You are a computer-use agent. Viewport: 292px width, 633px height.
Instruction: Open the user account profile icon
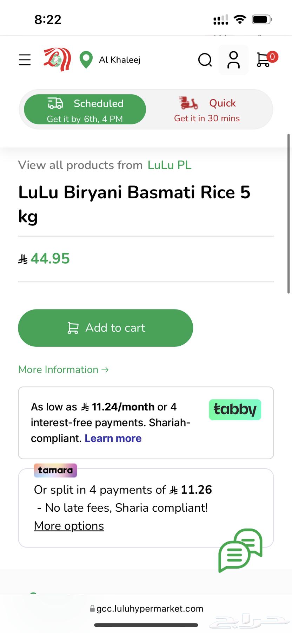click(x=233, y=60)
